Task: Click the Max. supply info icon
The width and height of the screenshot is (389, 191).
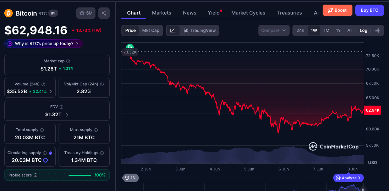Action: tap(96, 130)
